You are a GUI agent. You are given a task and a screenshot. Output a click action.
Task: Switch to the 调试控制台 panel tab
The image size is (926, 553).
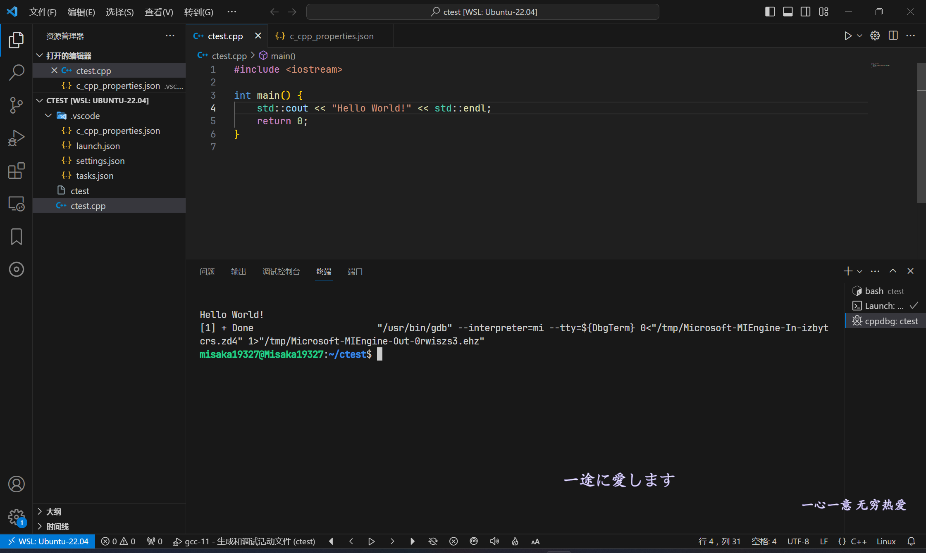pos(281,271)
